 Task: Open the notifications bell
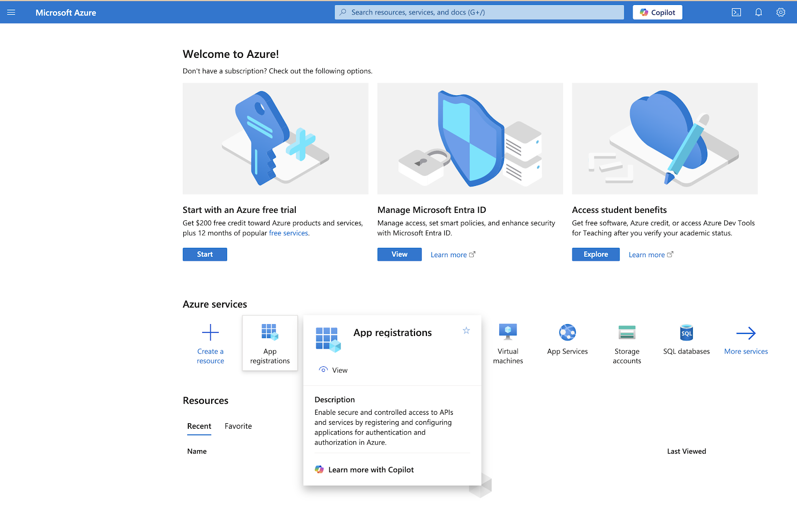[759, 12]
